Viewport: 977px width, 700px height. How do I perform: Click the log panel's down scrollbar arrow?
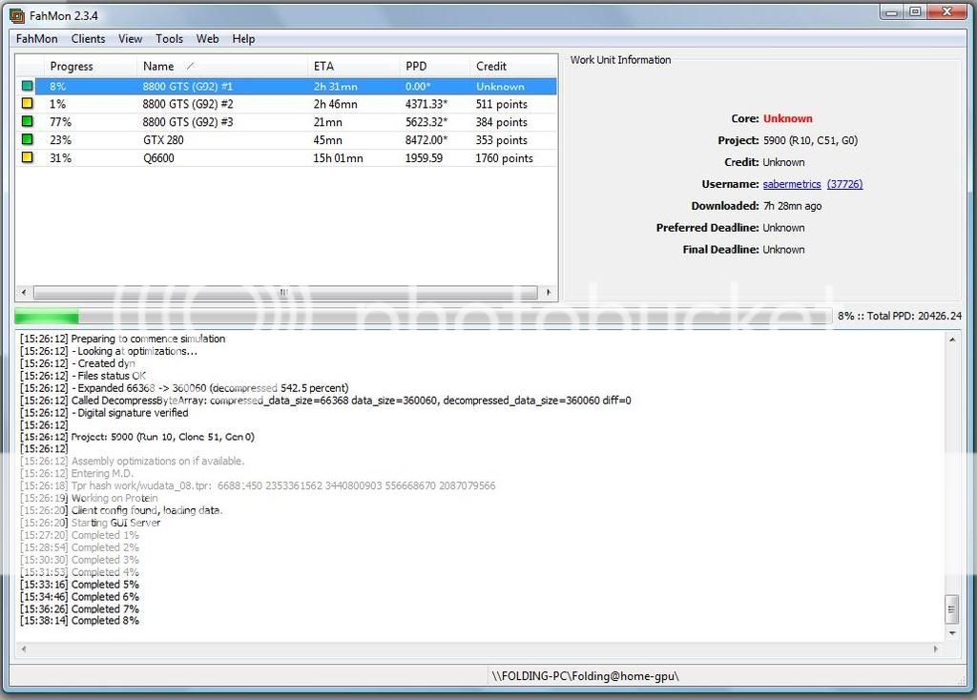point(952,631)
